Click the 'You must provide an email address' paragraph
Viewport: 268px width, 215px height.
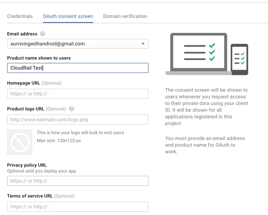tap(205, 145)
